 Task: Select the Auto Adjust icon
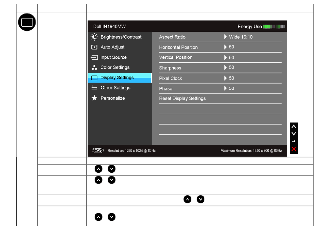tap(94, 47)
